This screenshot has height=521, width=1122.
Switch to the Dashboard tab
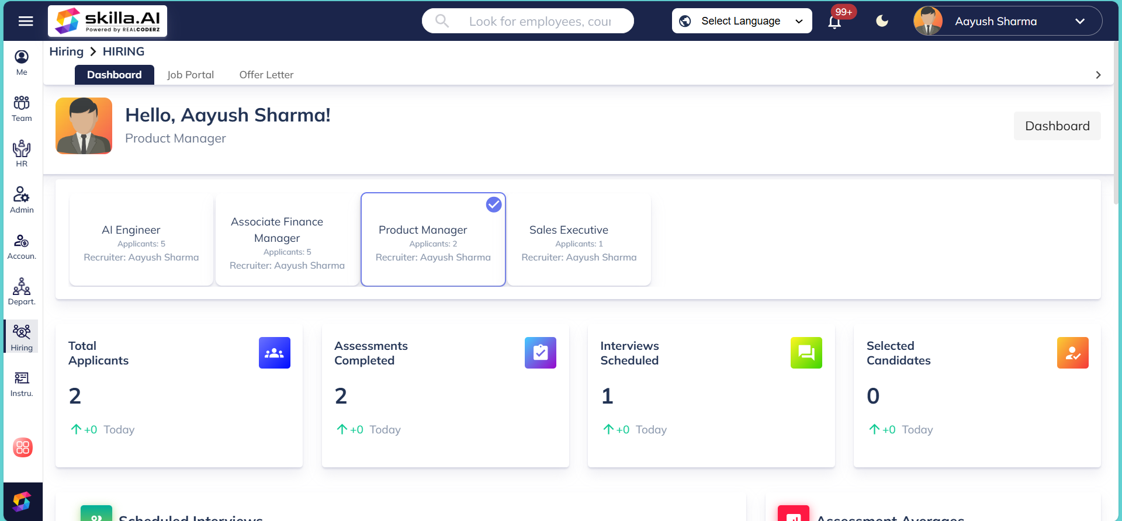pyautogui.click(x=115, y=75)
